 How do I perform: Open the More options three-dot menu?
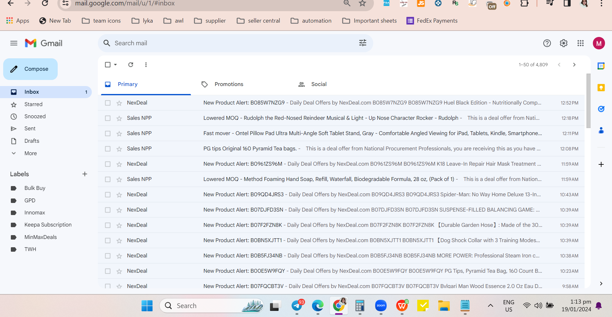(146, 65)
